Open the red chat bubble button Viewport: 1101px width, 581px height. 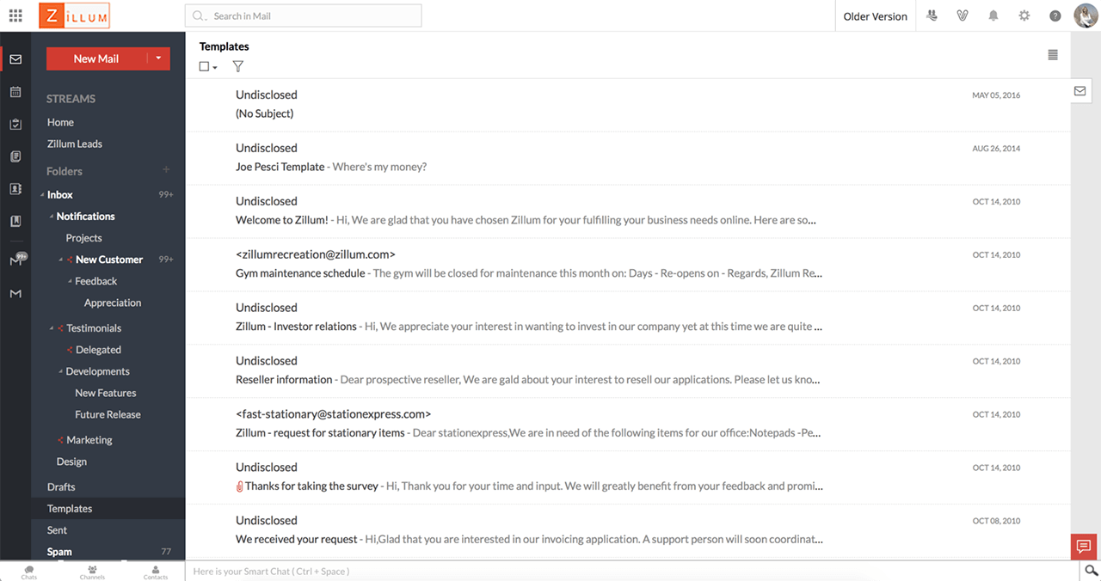pos(1084,547)
